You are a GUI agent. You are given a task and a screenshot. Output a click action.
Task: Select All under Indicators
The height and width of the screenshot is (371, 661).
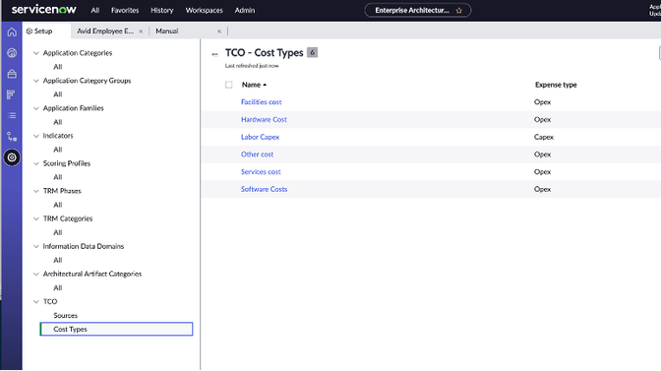coord(58,150)
